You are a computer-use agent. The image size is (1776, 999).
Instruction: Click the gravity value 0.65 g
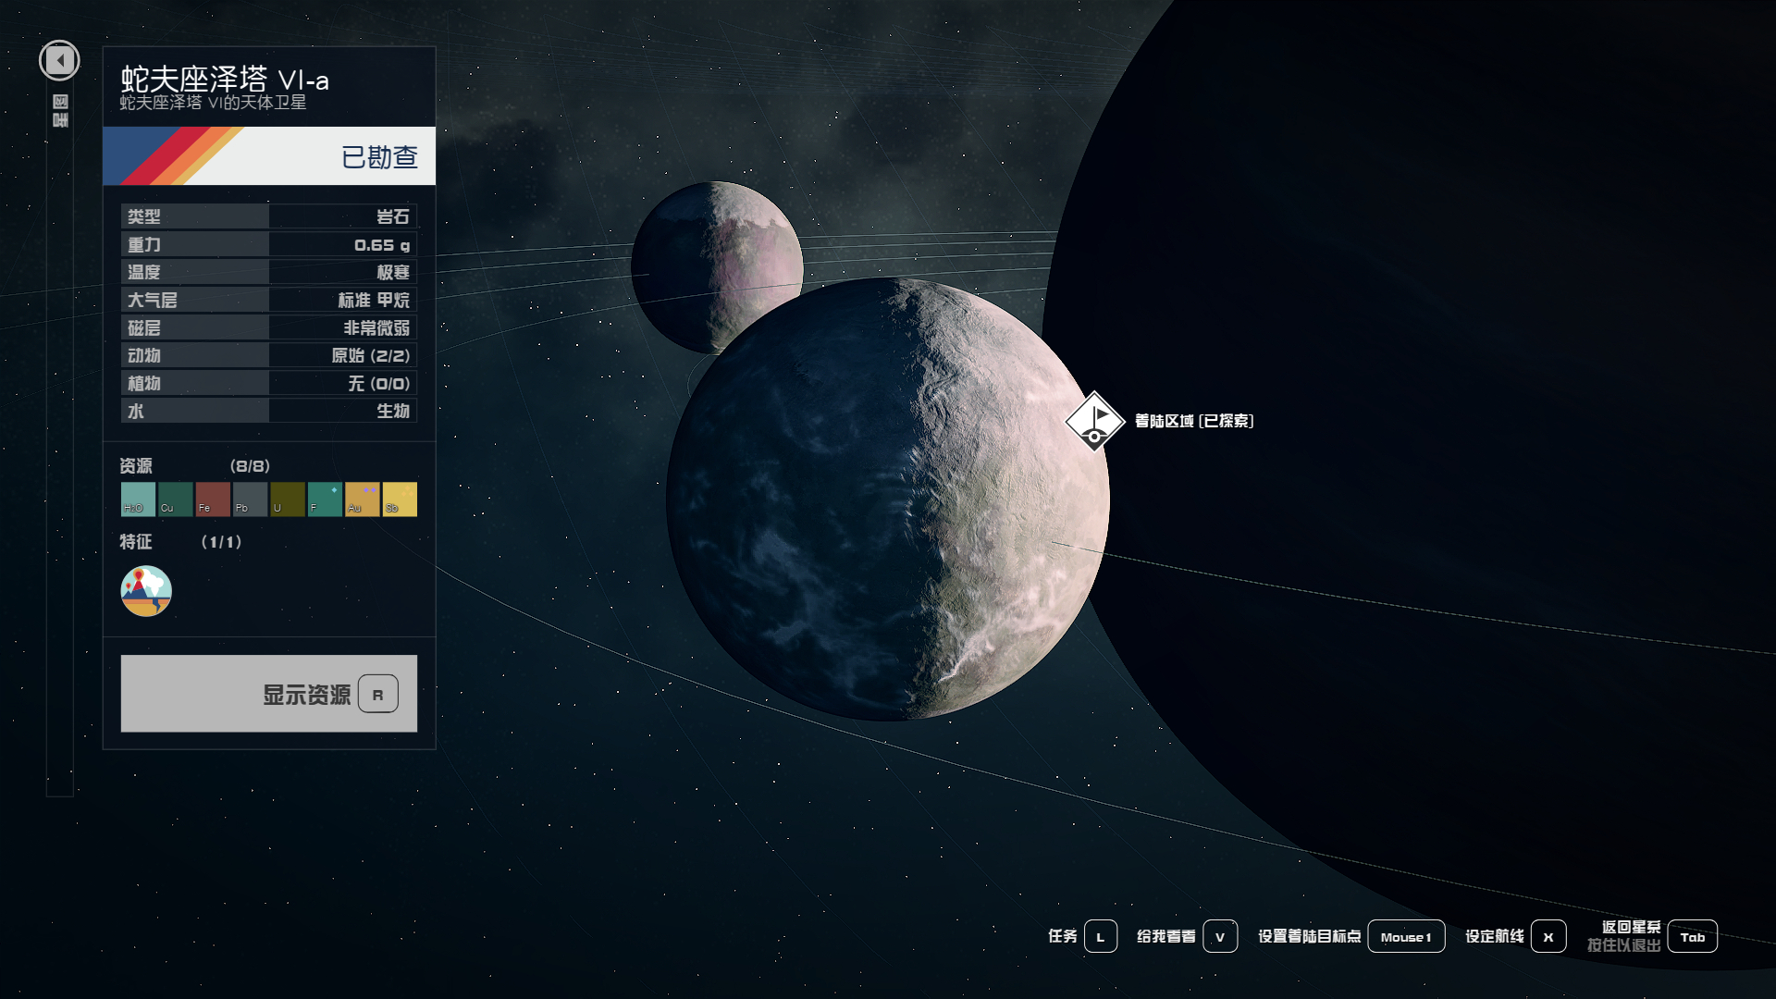coord(382,245)
